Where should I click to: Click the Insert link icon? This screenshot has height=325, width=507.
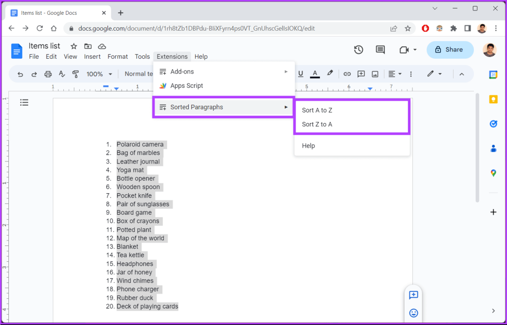pos(347,74)
